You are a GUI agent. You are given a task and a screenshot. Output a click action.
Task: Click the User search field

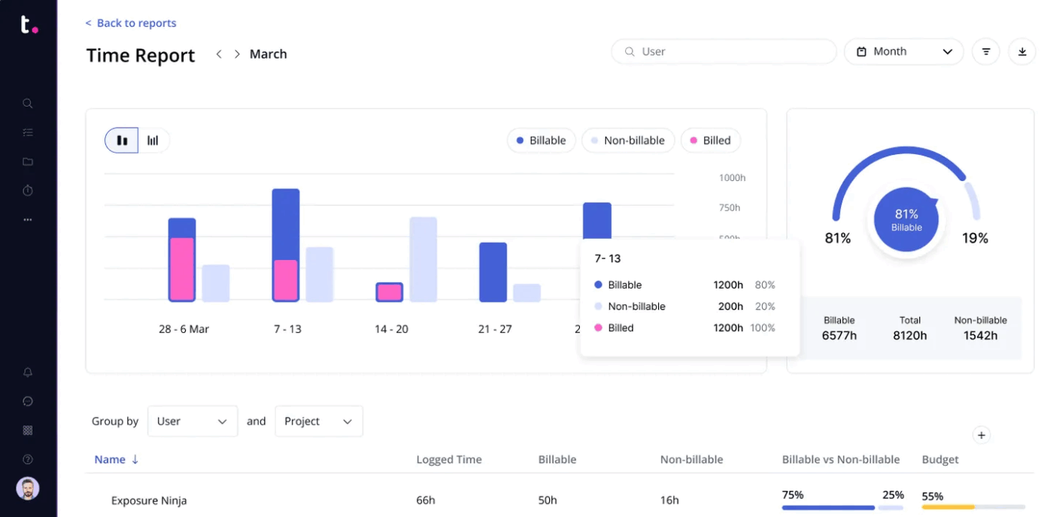click(722, 51)
